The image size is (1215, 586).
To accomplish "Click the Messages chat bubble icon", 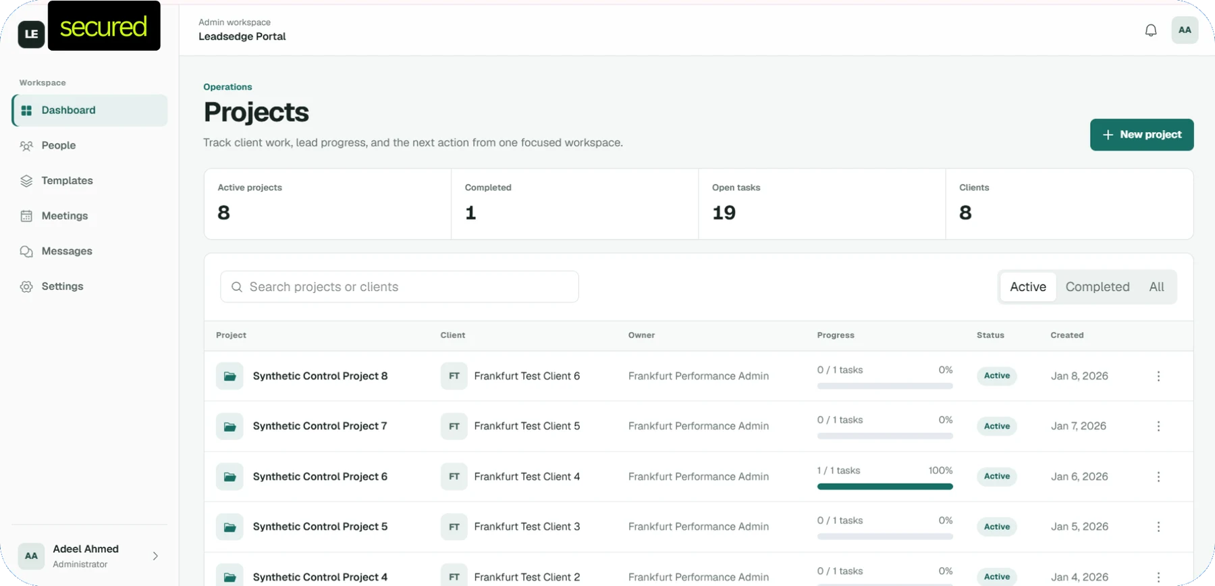I will coord(26,251).
